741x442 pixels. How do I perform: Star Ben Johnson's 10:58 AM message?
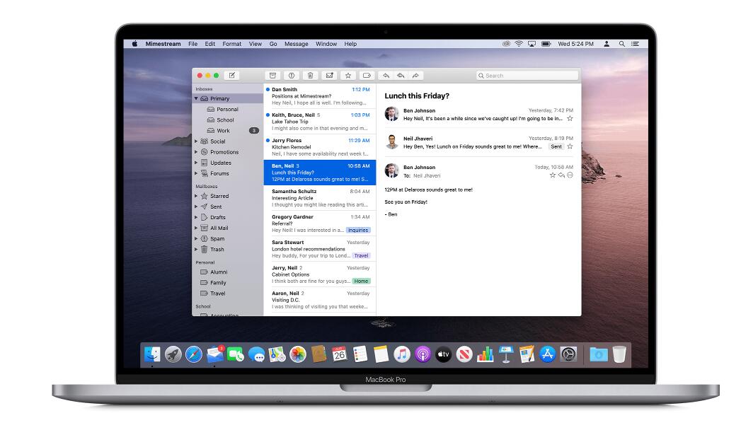point(553,175)
